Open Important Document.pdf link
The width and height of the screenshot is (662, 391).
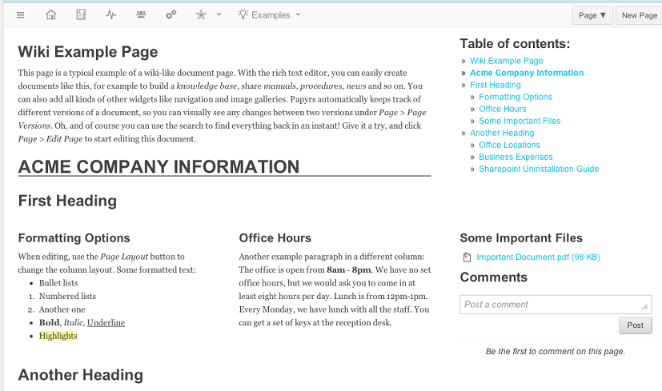pyautogui.click(x=538, y=257)
